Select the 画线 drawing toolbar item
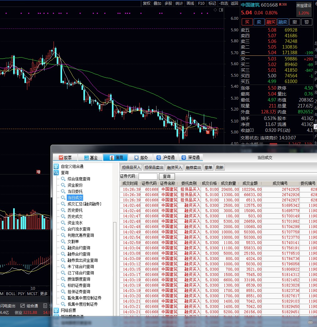The width and height of the screenshot is (317, 327). point(190,3)
